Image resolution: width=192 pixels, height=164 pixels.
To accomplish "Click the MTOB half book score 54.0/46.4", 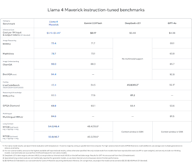I will coord(54,126).
